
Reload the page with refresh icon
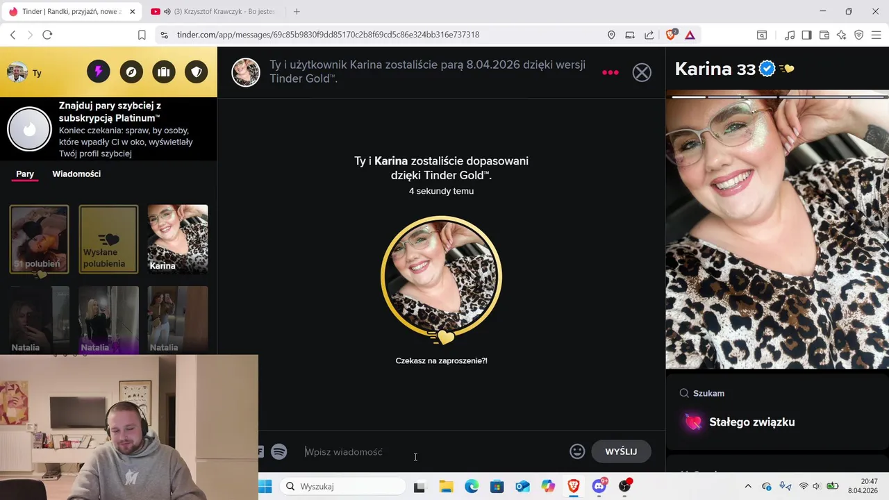47,35
